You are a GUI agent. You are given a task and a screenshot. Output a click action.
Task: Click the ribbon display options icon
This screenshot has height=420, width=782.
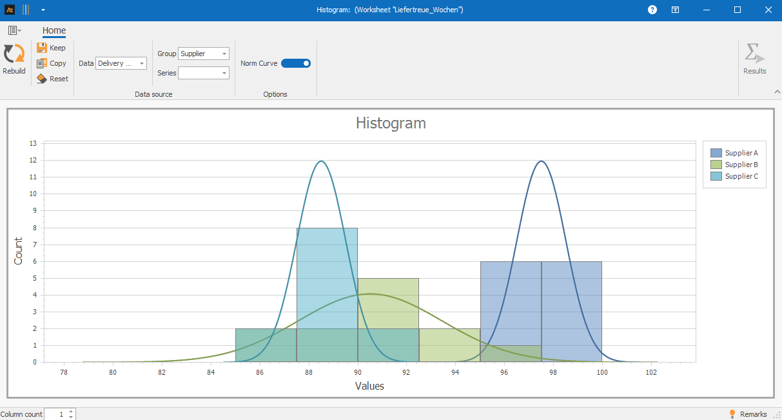coord(675,10)
